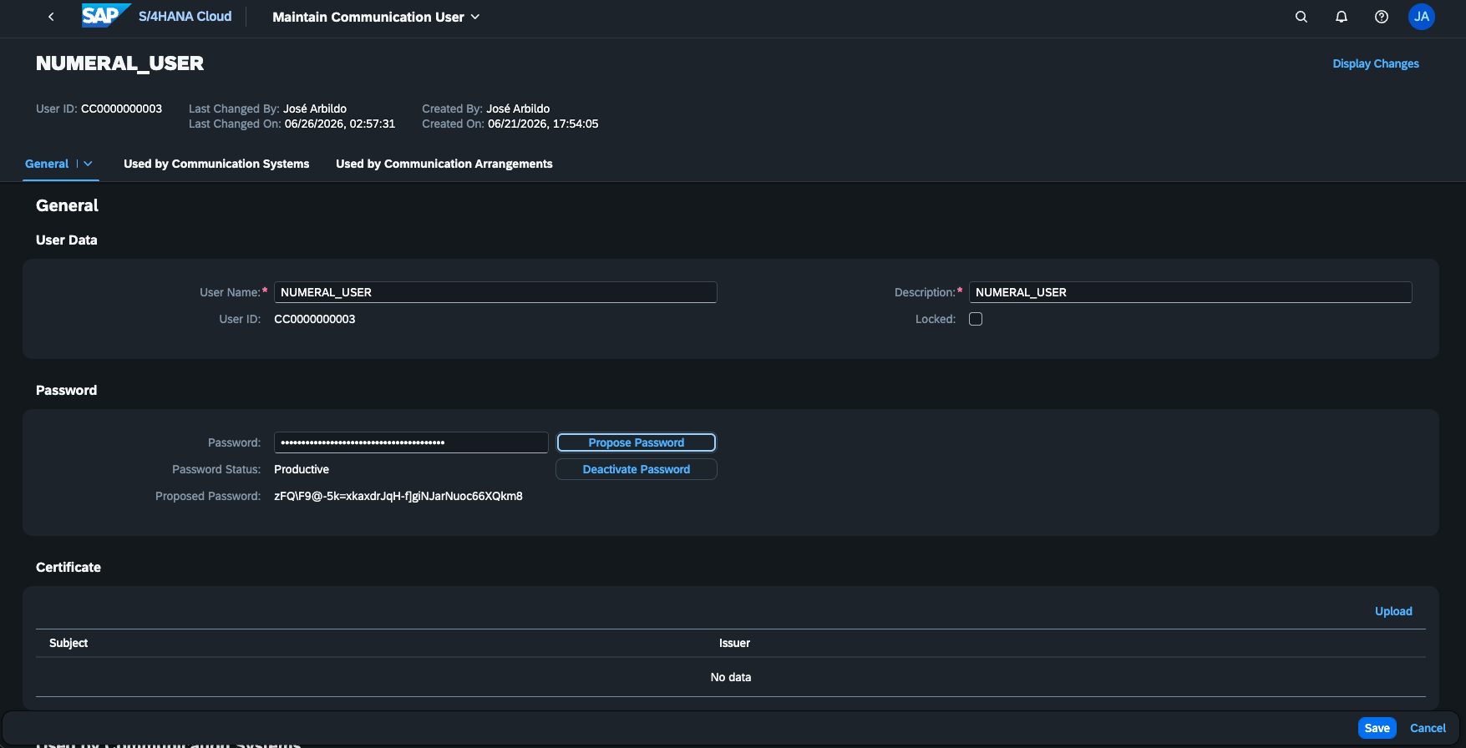This screenshot has width=1466, height=748.
Task: Expand the General tab chevron
Action: point(88,164)
